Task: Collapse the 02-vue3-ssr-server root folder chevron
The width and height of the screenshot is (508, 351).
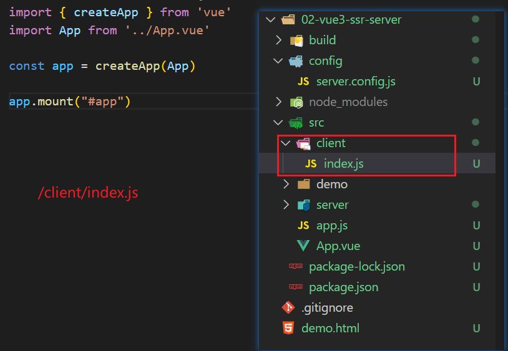Action: [x=270, y=20]
